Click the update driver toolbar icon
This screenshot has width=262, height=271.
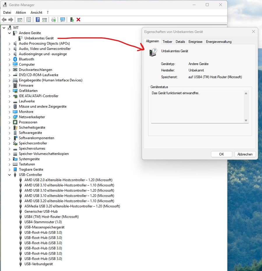pyautogui.click(x=54, y=20)
